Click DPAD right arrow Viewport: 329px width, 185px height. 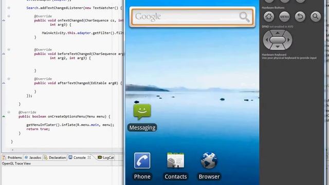tap(289, 40)
